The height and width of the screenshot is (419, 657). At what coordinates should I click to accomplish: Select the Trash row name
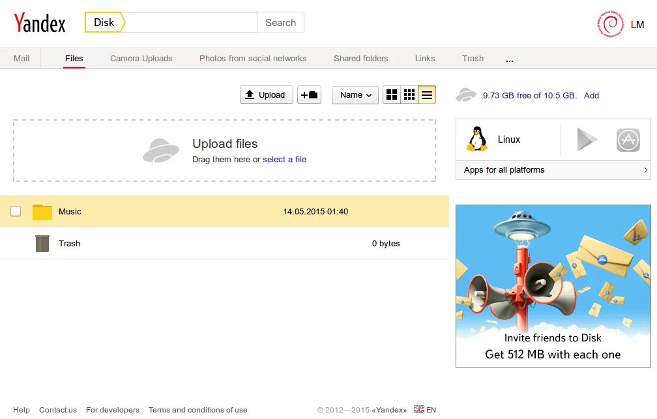pyautogui.click(x=70, y=244)
